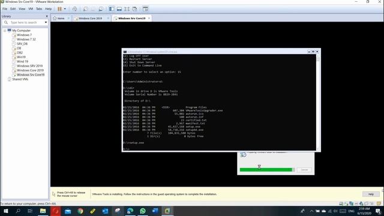Click the command prompt title bar icon
The height and width of the screenshot is (216, 384).
(125, 52)
